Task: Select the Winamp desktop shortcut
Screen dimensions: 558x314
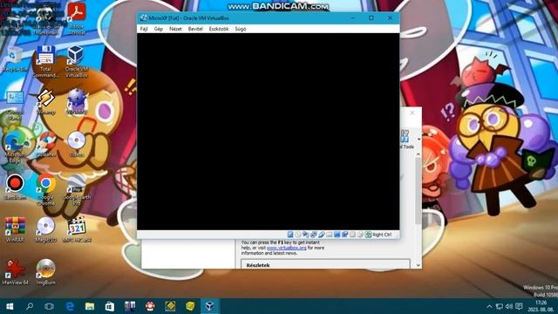Action: tap(45, 101)
